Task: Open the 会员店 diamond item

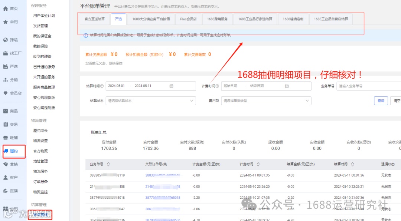Action: pyautogui.click(x=12, y=93)
